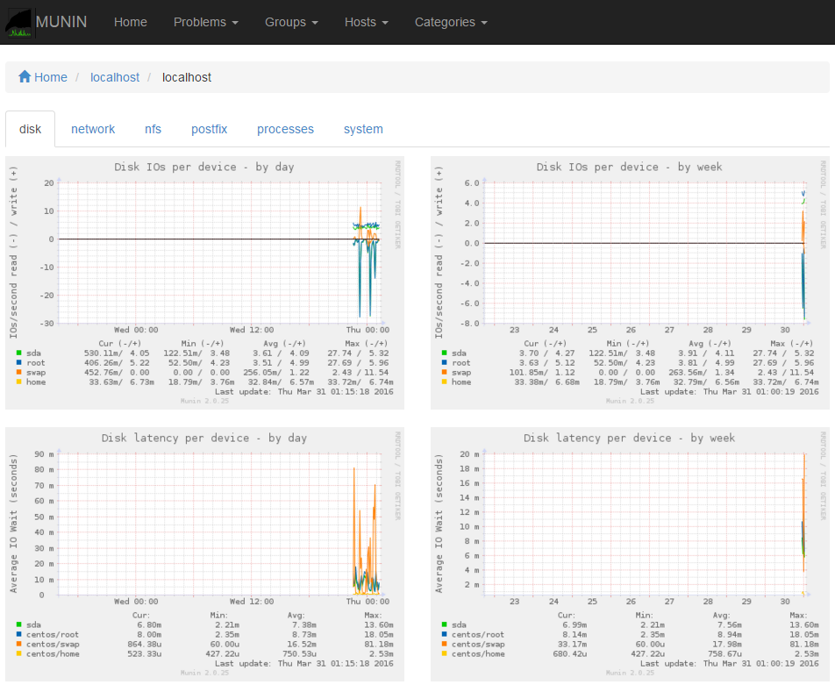Open the Hosts dropdown menu
The width and height of the screenshot is (835, 692).
click(367, 22)
